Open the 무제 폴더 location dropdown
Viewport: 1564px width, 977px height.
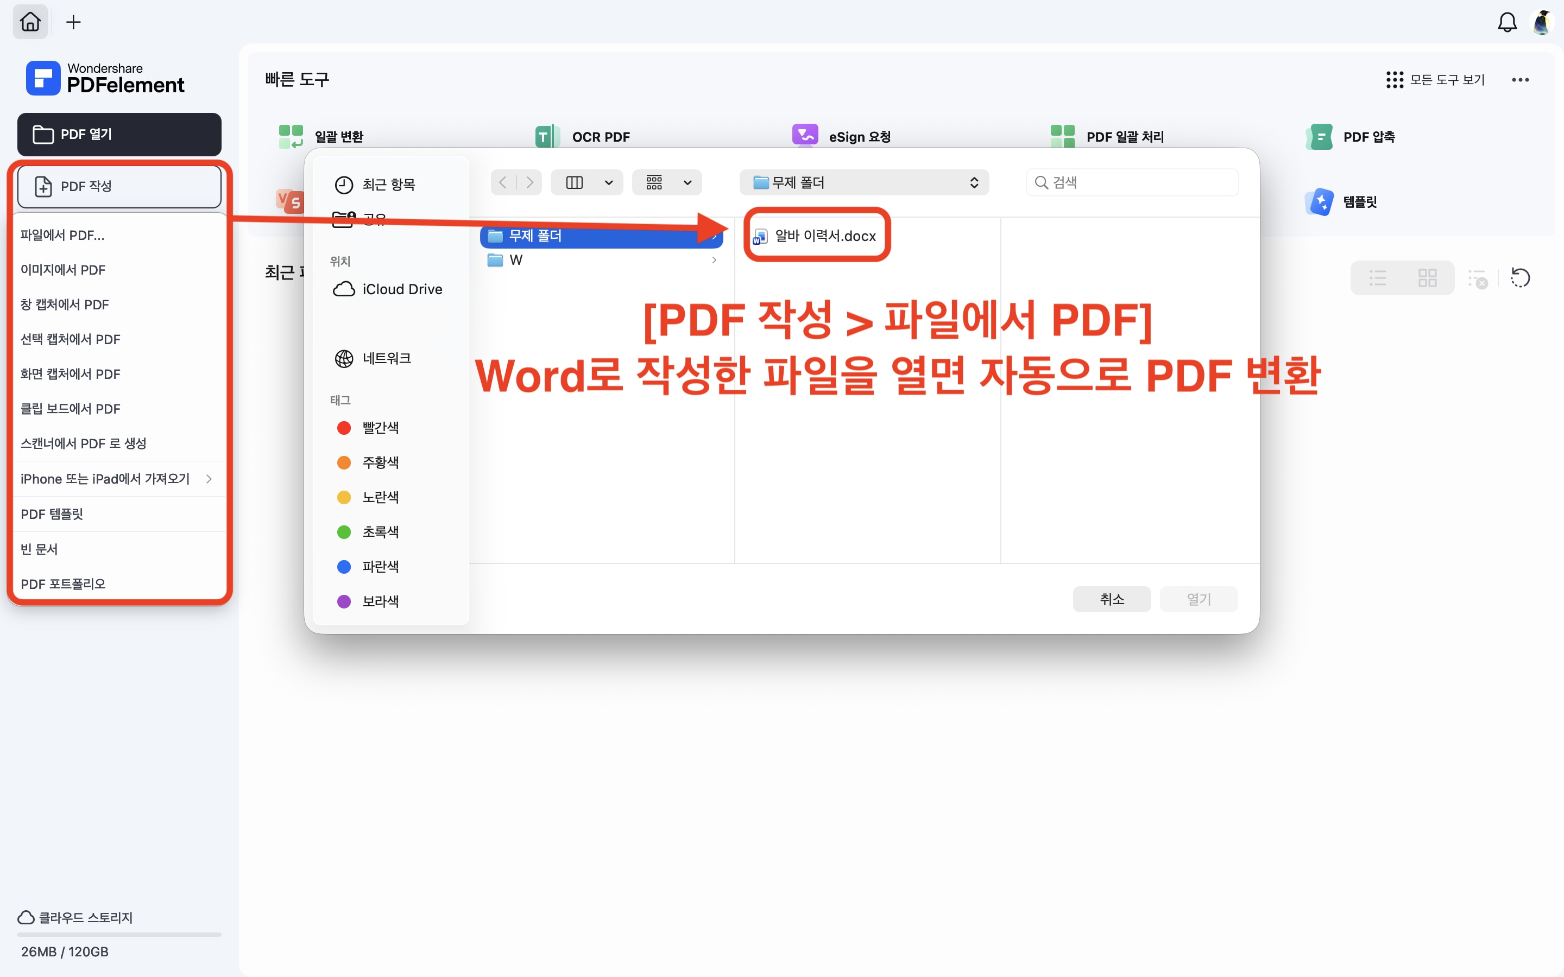863,183
